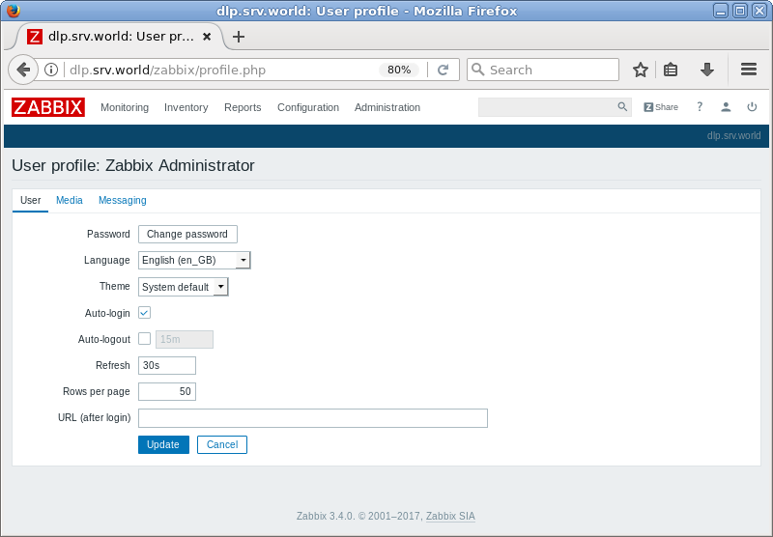
Task: Click the 80% zoom indicator
Action: (x=399, y=70)
